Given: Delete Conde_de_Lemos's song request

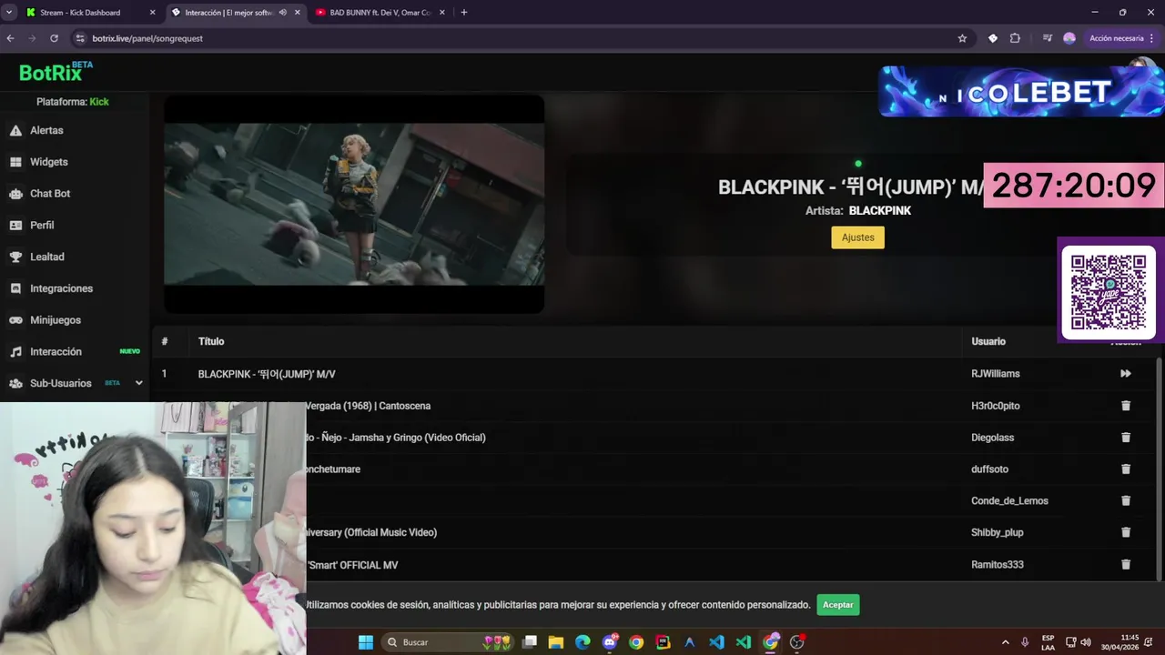Looking at the screenshot, I should (x=1126, y=500).
